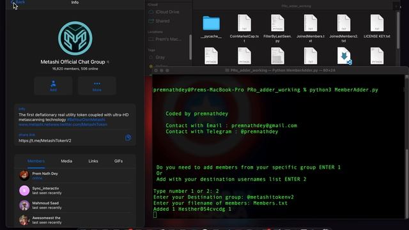The width and height of the screenshot is (409, 230).
Task: Select the JoinedMembers.txt file icon
Action: tap(311, 23)
